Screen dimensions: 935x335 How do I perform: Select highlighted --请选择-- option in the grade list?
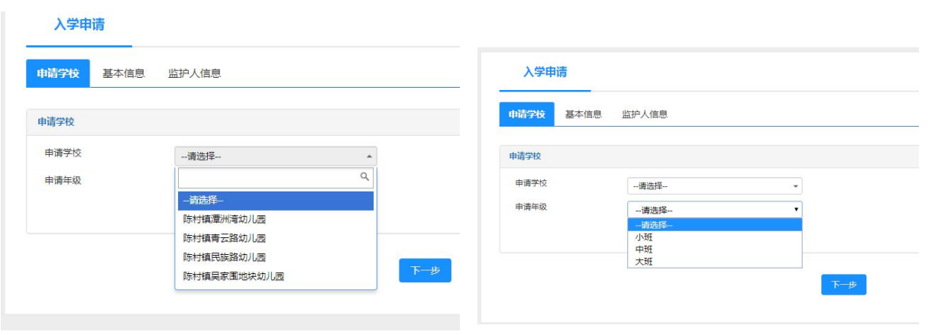(x=714, y=225)
